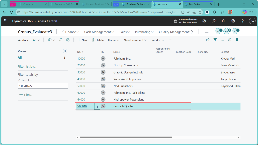The height and width of the screenshot is (145, 258).
Task: Expand the Purchasing navigation menu
Action: [144, 32]
